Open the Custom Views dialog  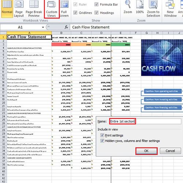coord(52,8)
